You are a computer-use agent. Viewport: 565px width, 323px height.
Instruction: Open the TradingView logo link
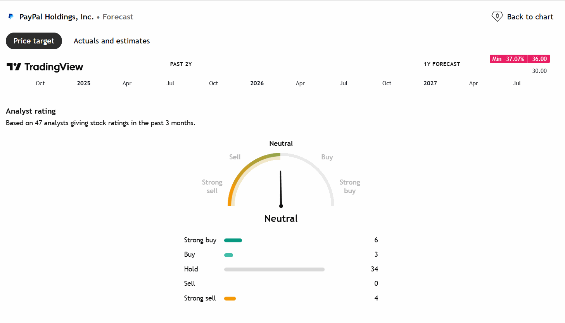(x=45, y=67)
